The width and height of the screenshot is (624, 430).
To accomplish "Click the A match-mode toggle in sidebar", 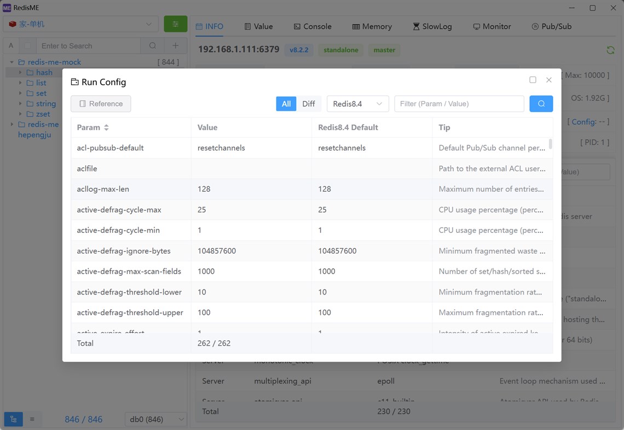I will [11, 46].
